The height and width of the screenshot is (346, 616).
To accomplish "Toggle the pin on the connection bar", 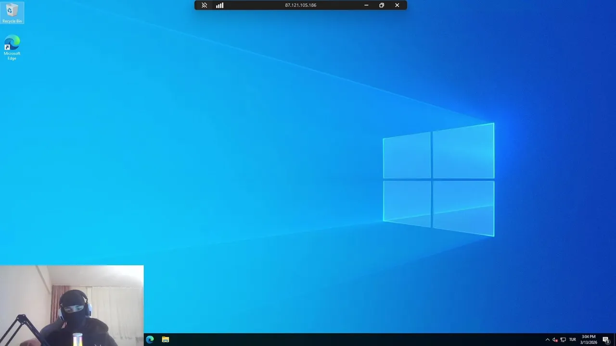I will pyautogui.click(x=204, y=5).
